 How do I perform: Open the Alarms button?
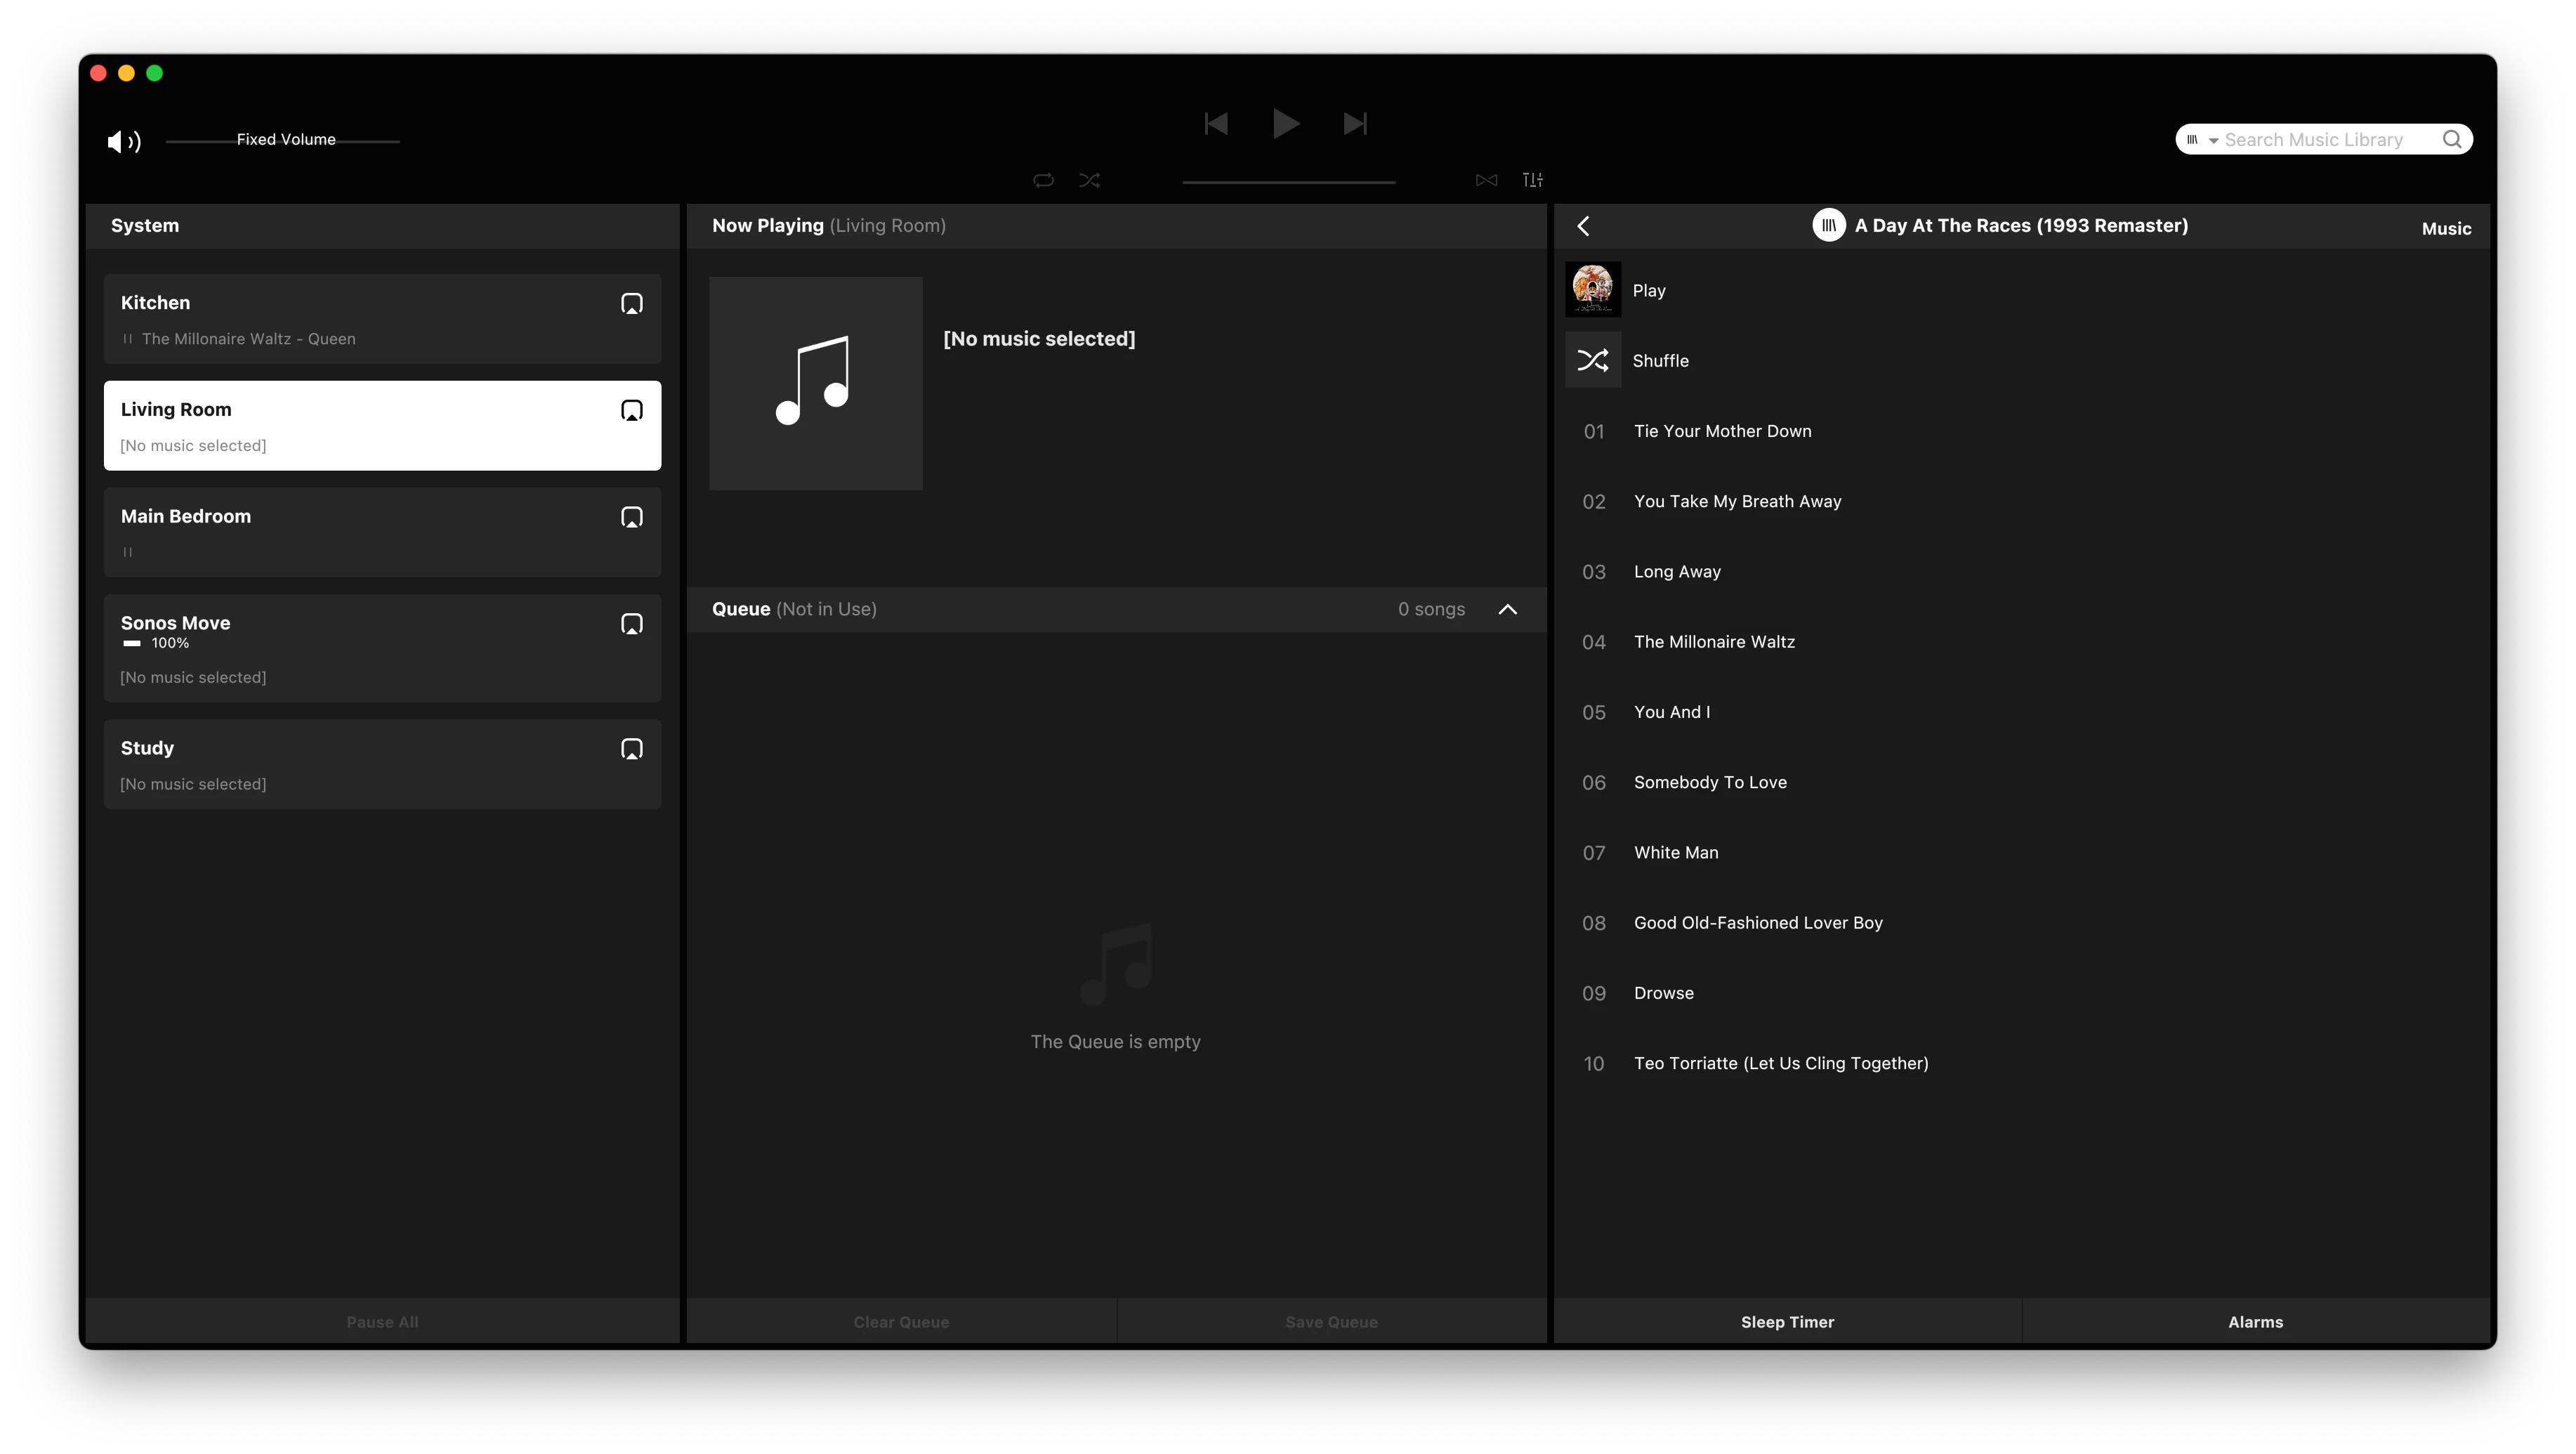2255,1322
